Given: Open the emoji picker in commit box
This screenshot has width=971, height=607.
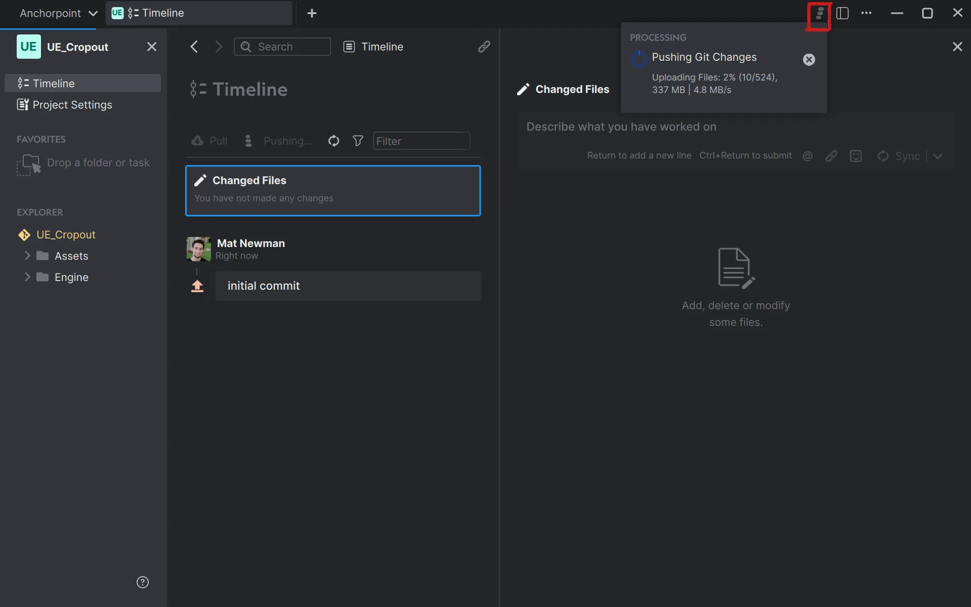Looking at the screenshot, I should [856, 156].
